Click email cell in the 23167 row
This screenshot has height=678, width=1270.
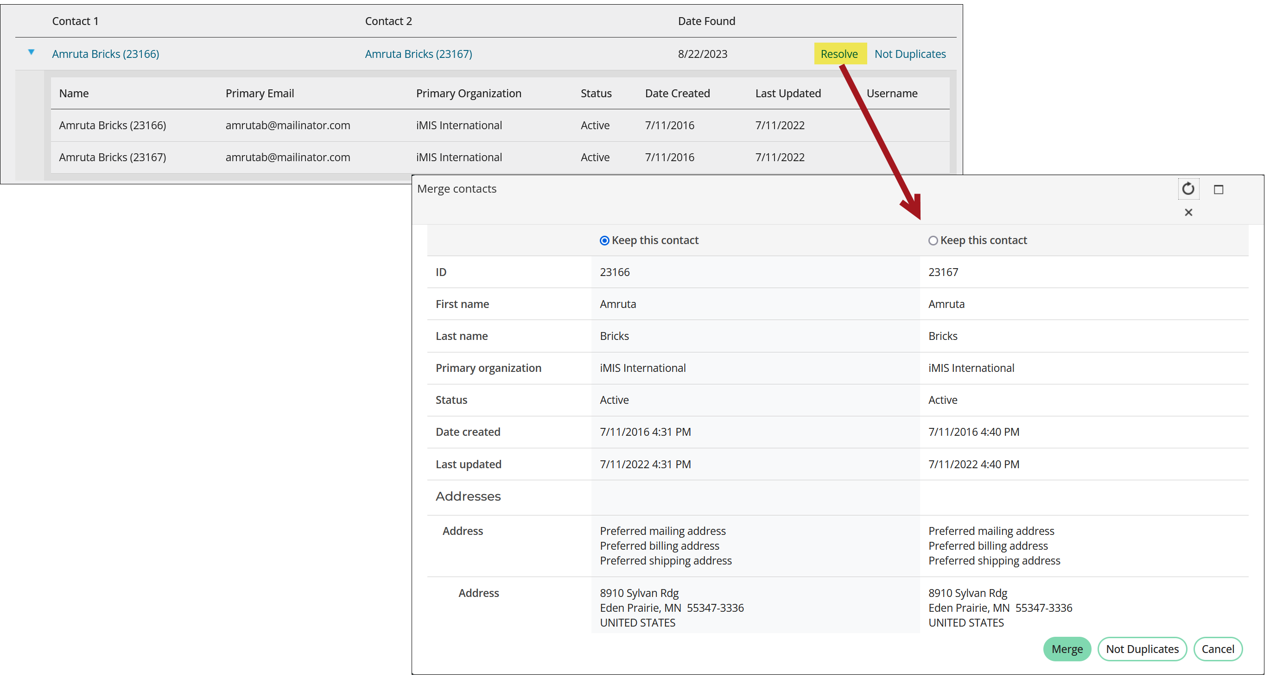click(288, 157)
